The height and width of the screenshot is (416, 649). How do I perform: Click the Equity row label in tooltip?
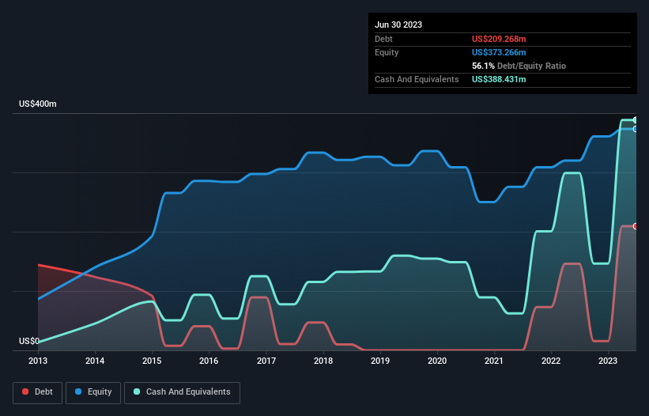pyautogui.click(x=387, y=52)
